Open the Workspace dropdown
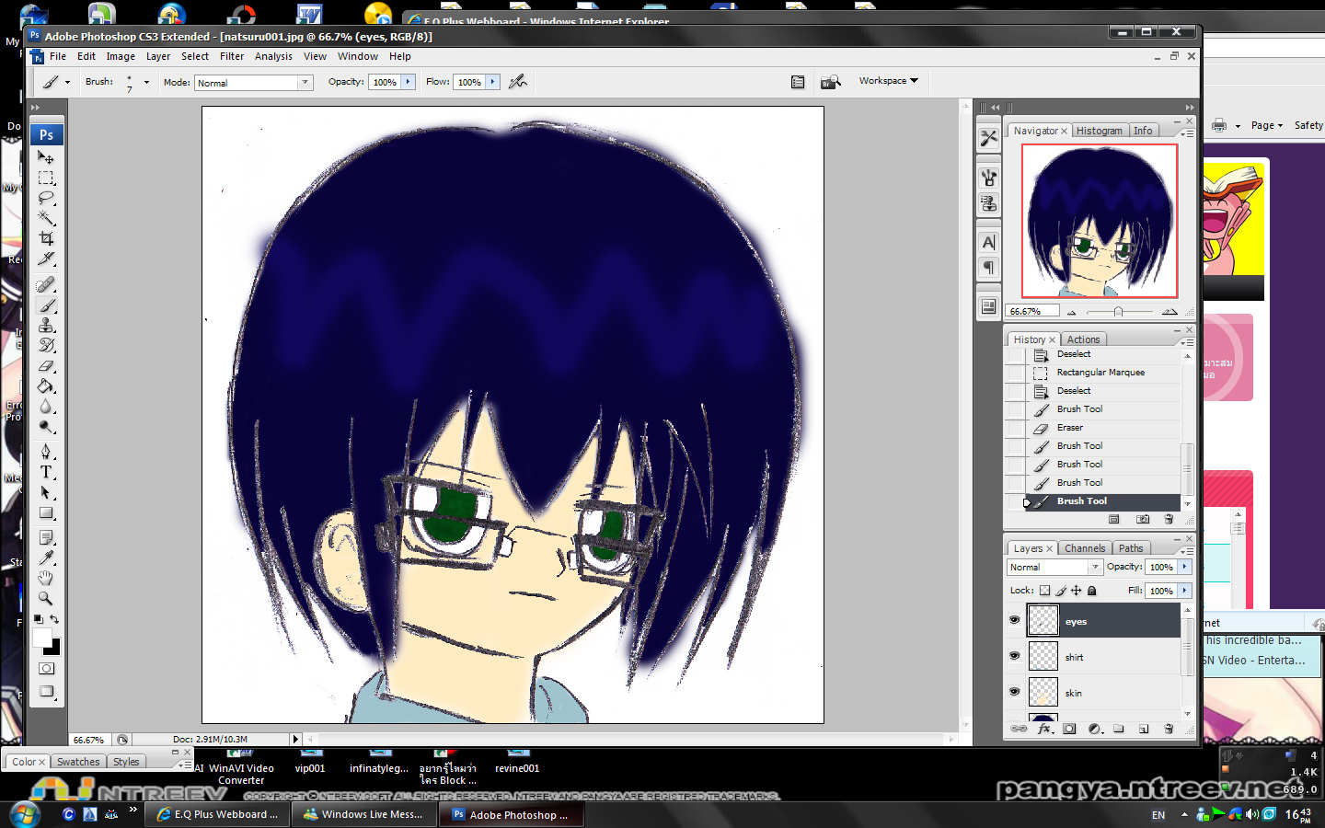Viewport: 1325px width, 828px height. point(889,81)
